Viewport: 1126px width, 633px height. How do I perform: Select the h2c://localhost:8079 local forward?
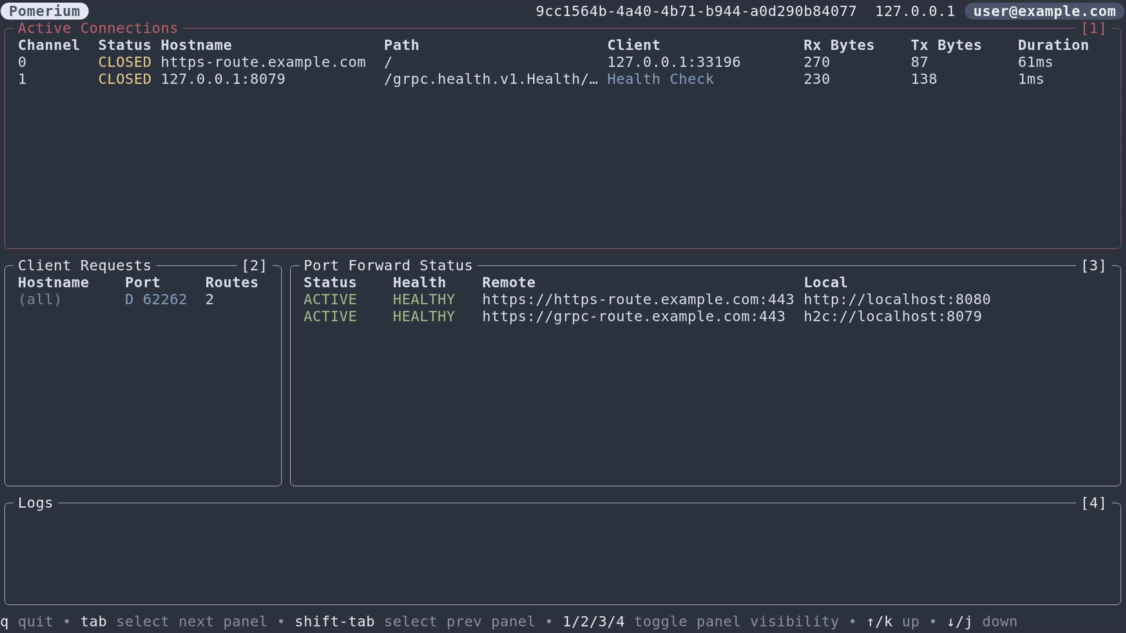click(x=892, y=316)
